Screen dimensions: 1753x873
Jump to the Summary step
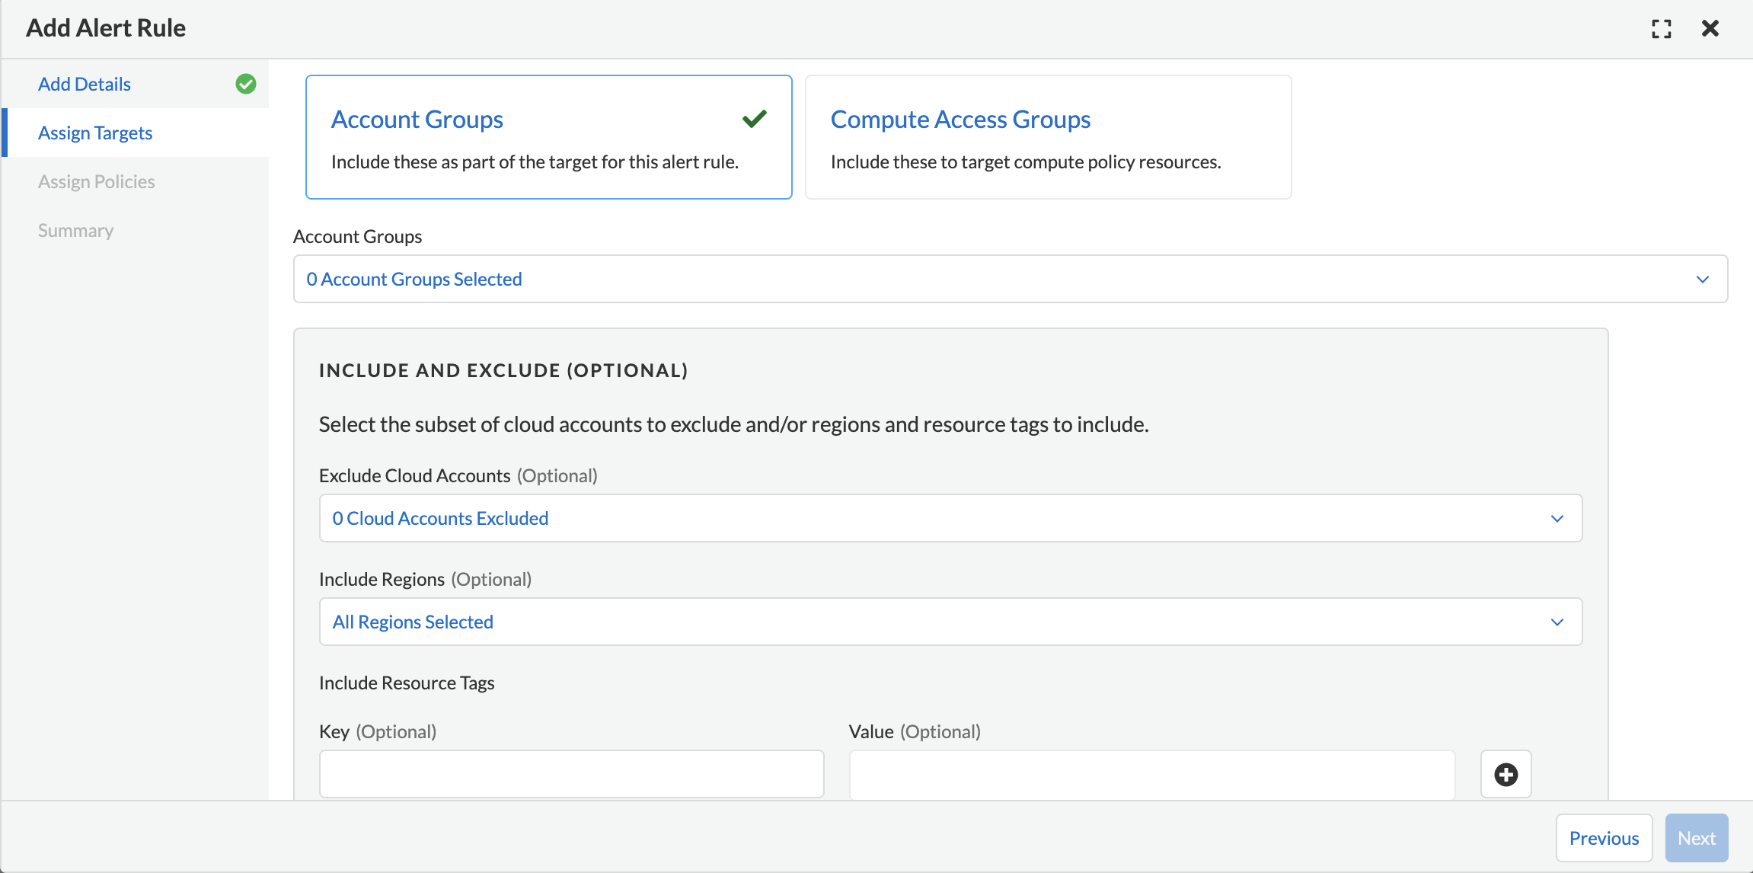click(x=76, y=230)
